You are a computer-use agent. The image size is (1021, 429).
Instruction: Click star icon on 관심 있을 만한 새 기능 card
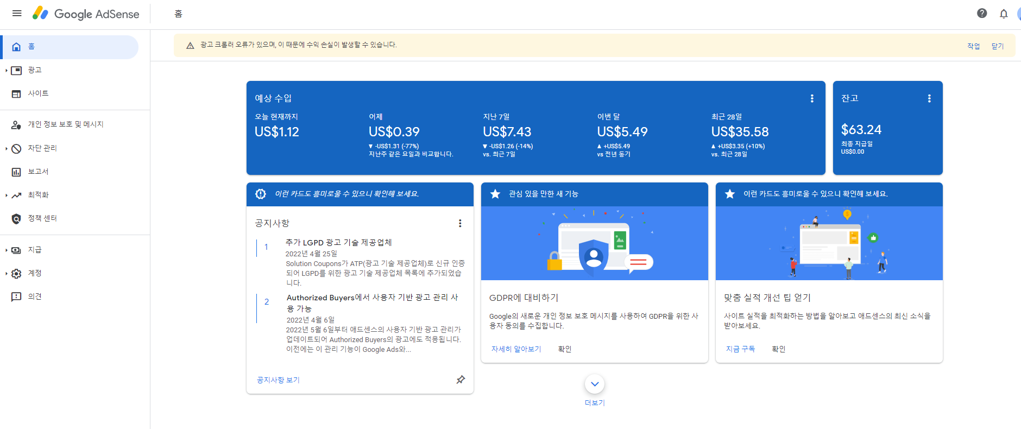point(495,194)
